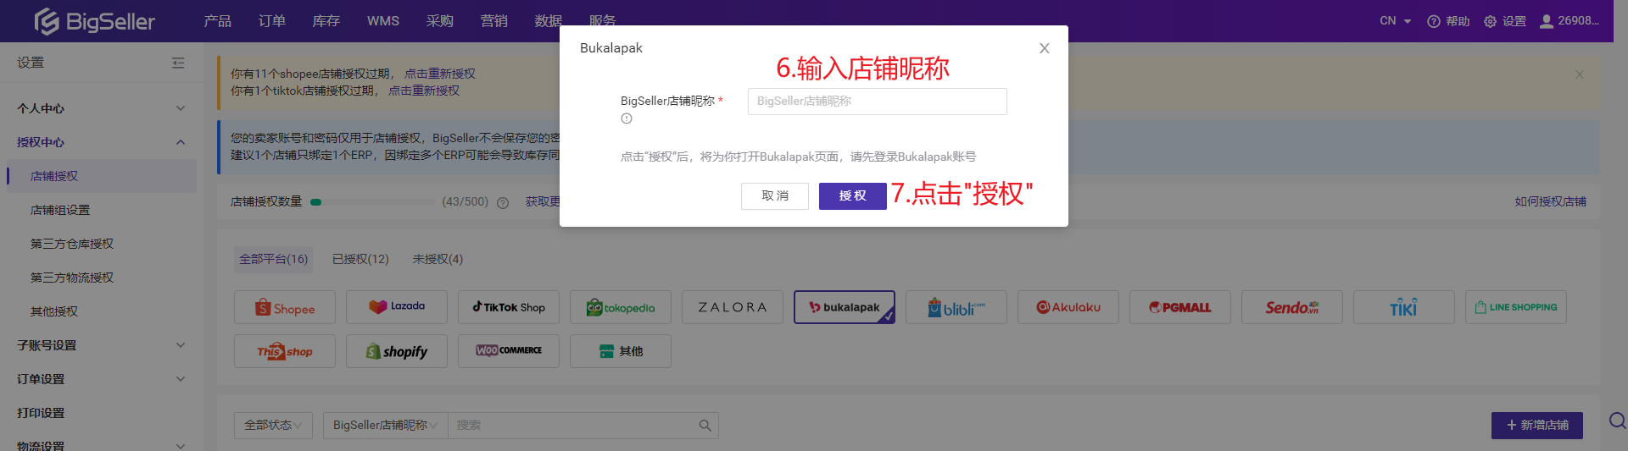The image size is (1628, 451).
Task: Select the Akulaku platform tile
Action: pyautogui.click(x=1068, y=307)
